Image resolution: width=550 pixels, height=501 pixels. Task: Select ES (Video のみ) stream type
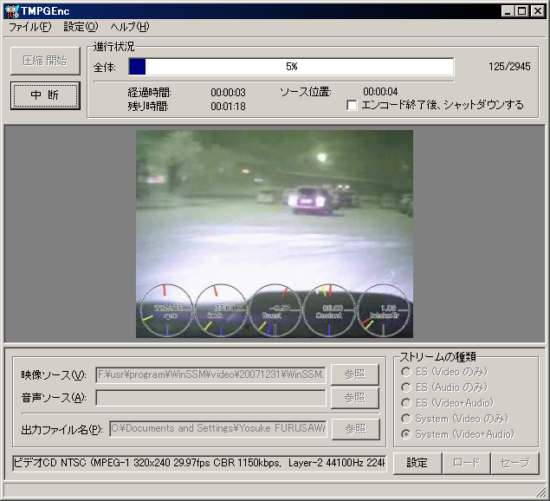[x=404, y=371]
